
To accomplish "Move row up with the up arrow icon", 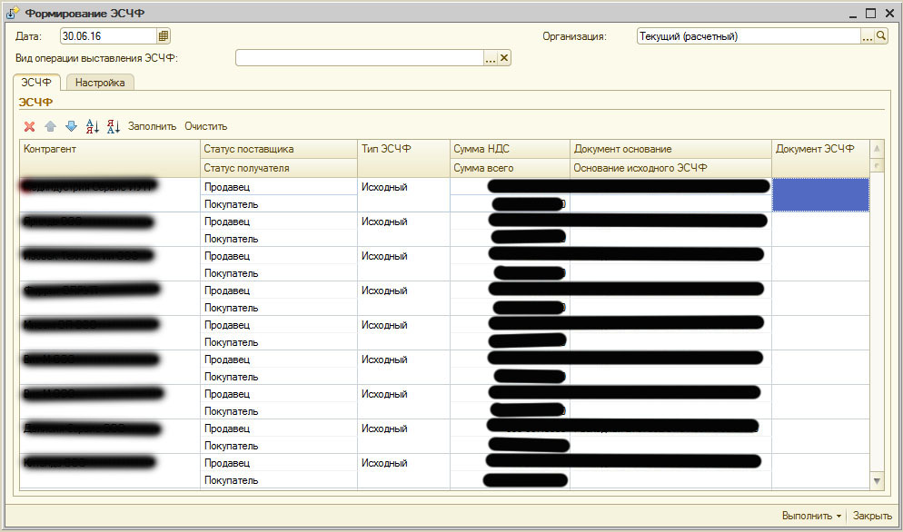I will [x=50, y=126].
